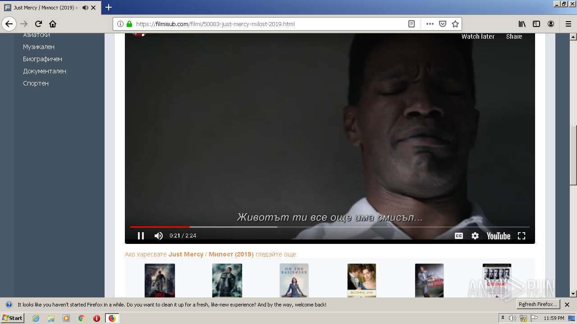This screenshot has height=324, width=577.
Task: Open Firefox account icon
Action: (551, 24)
